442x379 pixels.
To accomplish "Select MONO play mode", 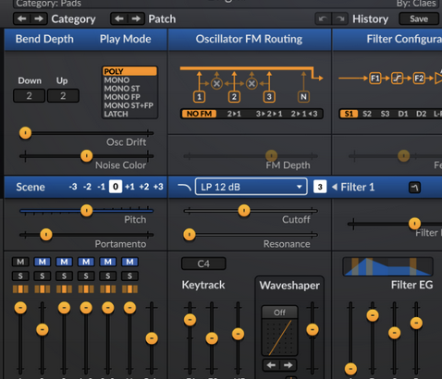I will 129,80.
